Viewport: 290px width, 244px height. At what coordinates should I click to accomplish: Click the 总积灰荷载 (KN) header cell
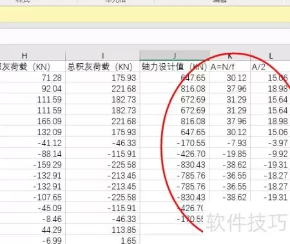click(x=102, y=67)
